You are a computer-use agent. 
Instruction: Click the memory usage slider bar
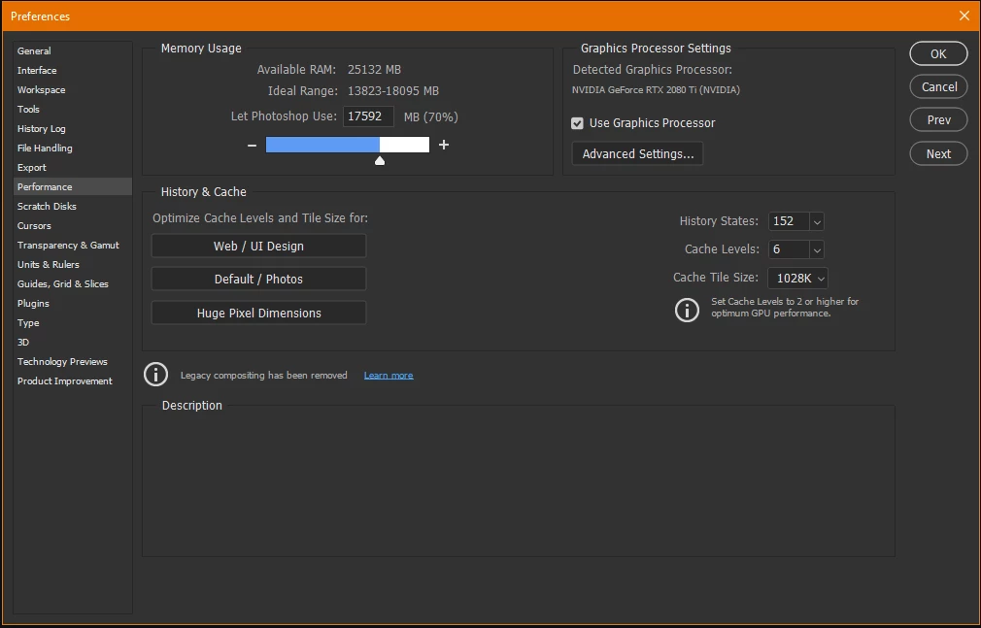pyautogui.click(x=347, y=145)
